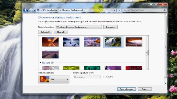
Task: Open the 30 minutes interval dropdown
Action: [x=87, y=77]
